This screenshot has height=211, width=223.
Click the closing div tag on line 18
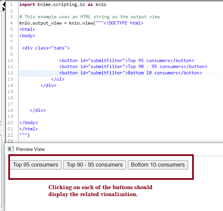coord(38,110)
